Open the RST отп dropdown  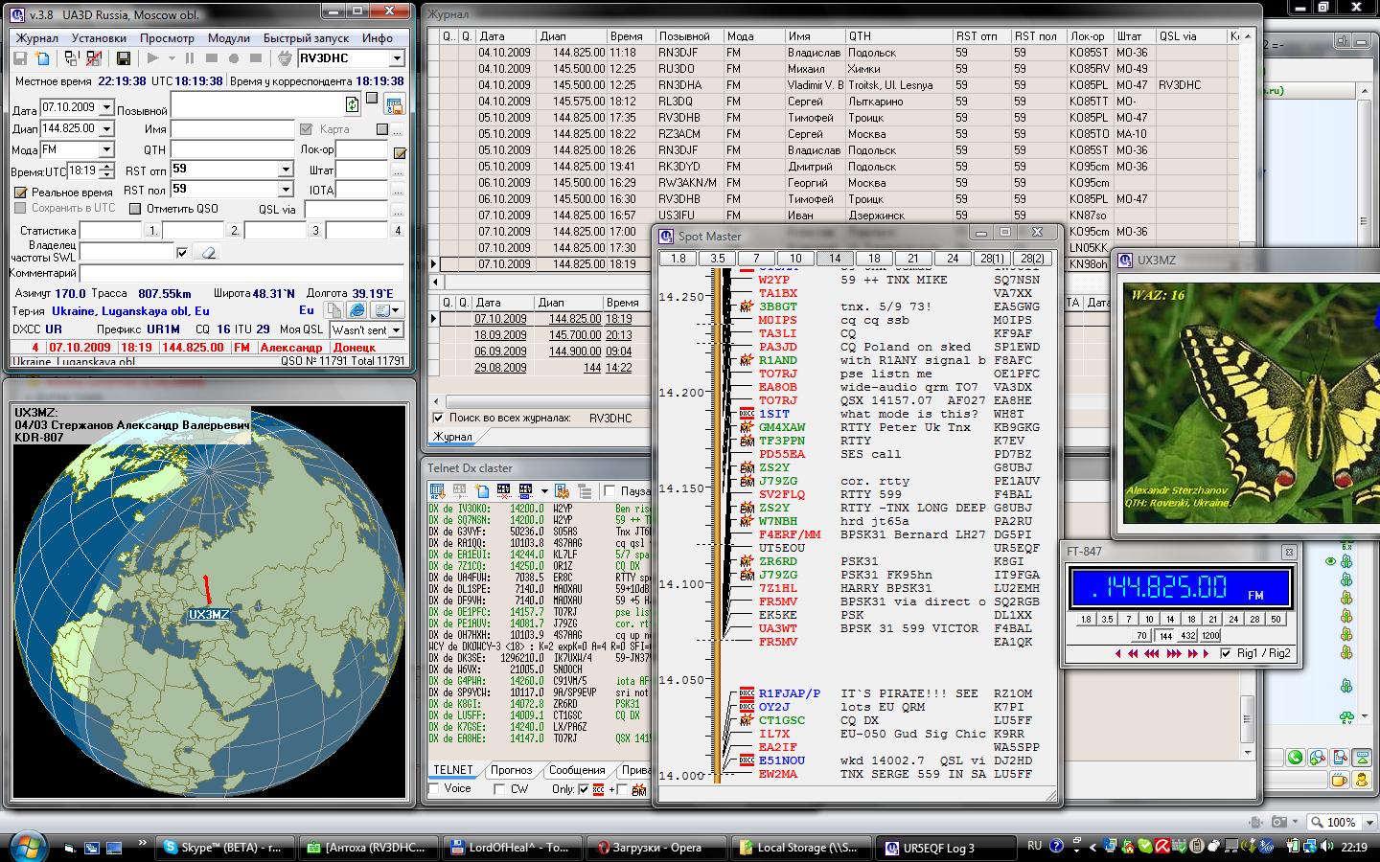(x=285, y=170)
